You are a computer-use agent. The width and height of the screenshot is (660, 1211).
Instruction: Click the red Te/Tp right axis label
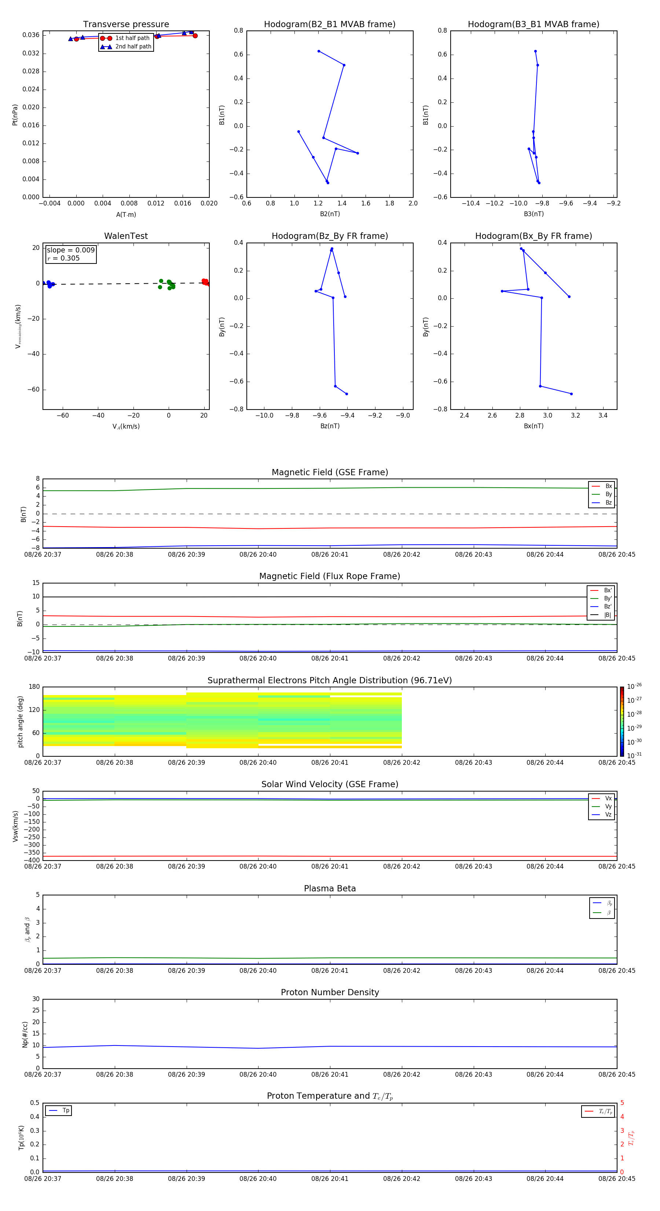(631, 1138)
